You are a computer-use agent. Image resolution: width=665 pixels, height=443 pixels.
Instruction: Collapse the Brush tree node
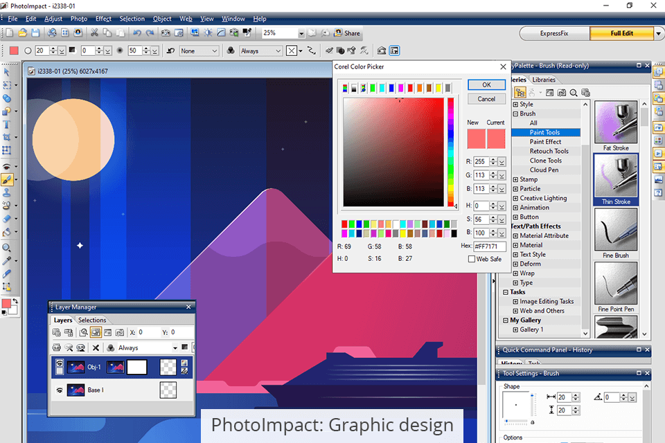(515, 114)
